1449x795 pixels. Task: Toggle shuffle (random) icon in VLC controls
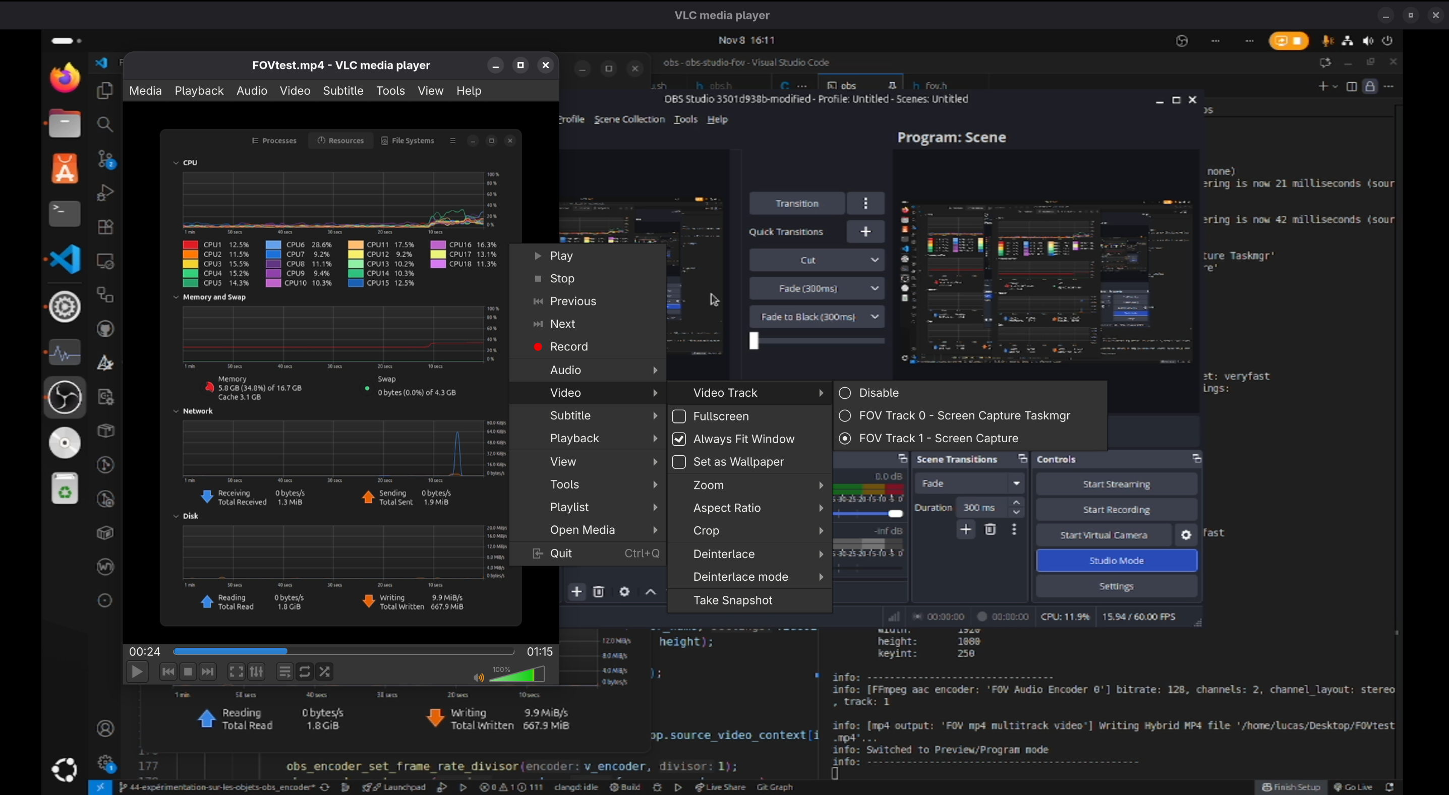click(325, 672)
